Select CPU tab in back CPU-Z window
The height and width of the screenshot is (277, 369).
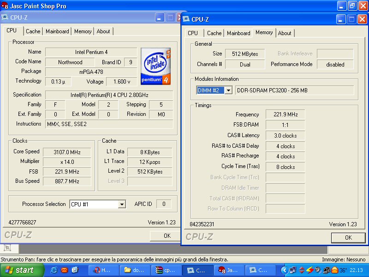(12, 30)
